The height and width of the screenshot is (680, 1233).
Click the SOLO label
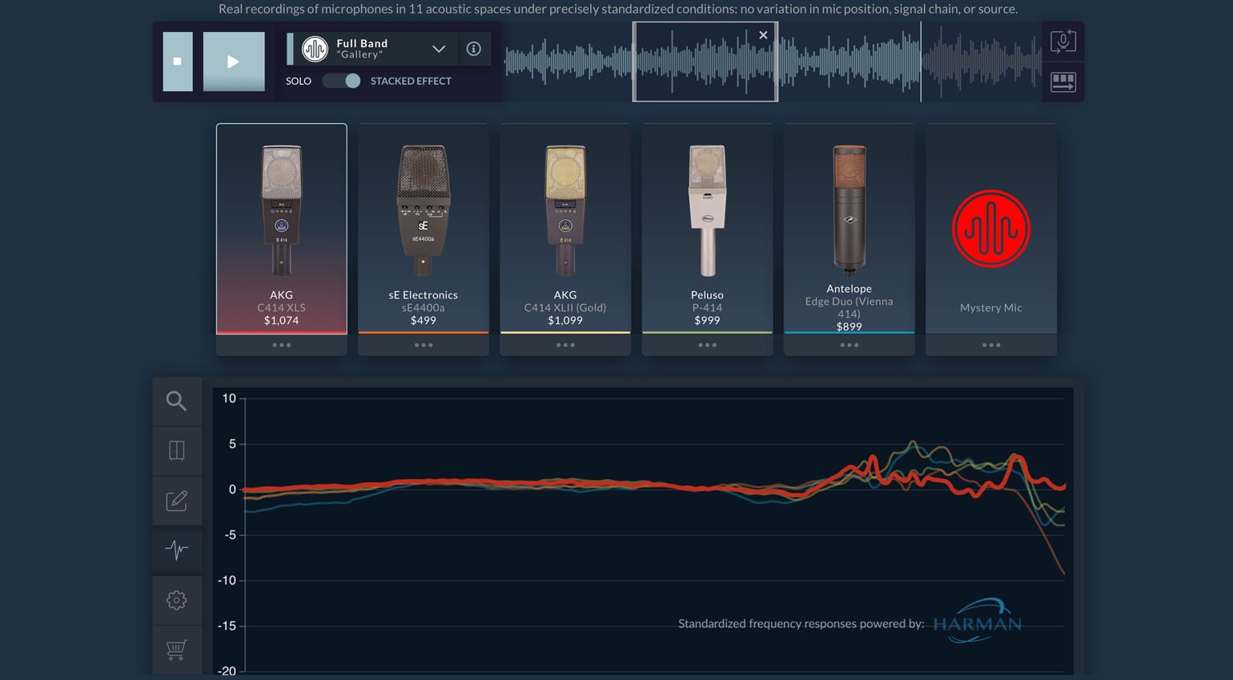(299, 81)
